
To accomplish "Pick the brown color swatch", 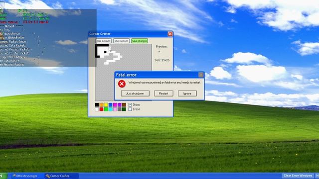I will [124, 105].
